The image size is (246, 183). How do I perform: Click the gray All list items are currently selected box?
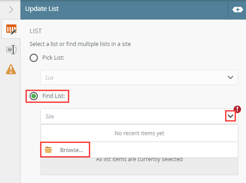[139, 166]
